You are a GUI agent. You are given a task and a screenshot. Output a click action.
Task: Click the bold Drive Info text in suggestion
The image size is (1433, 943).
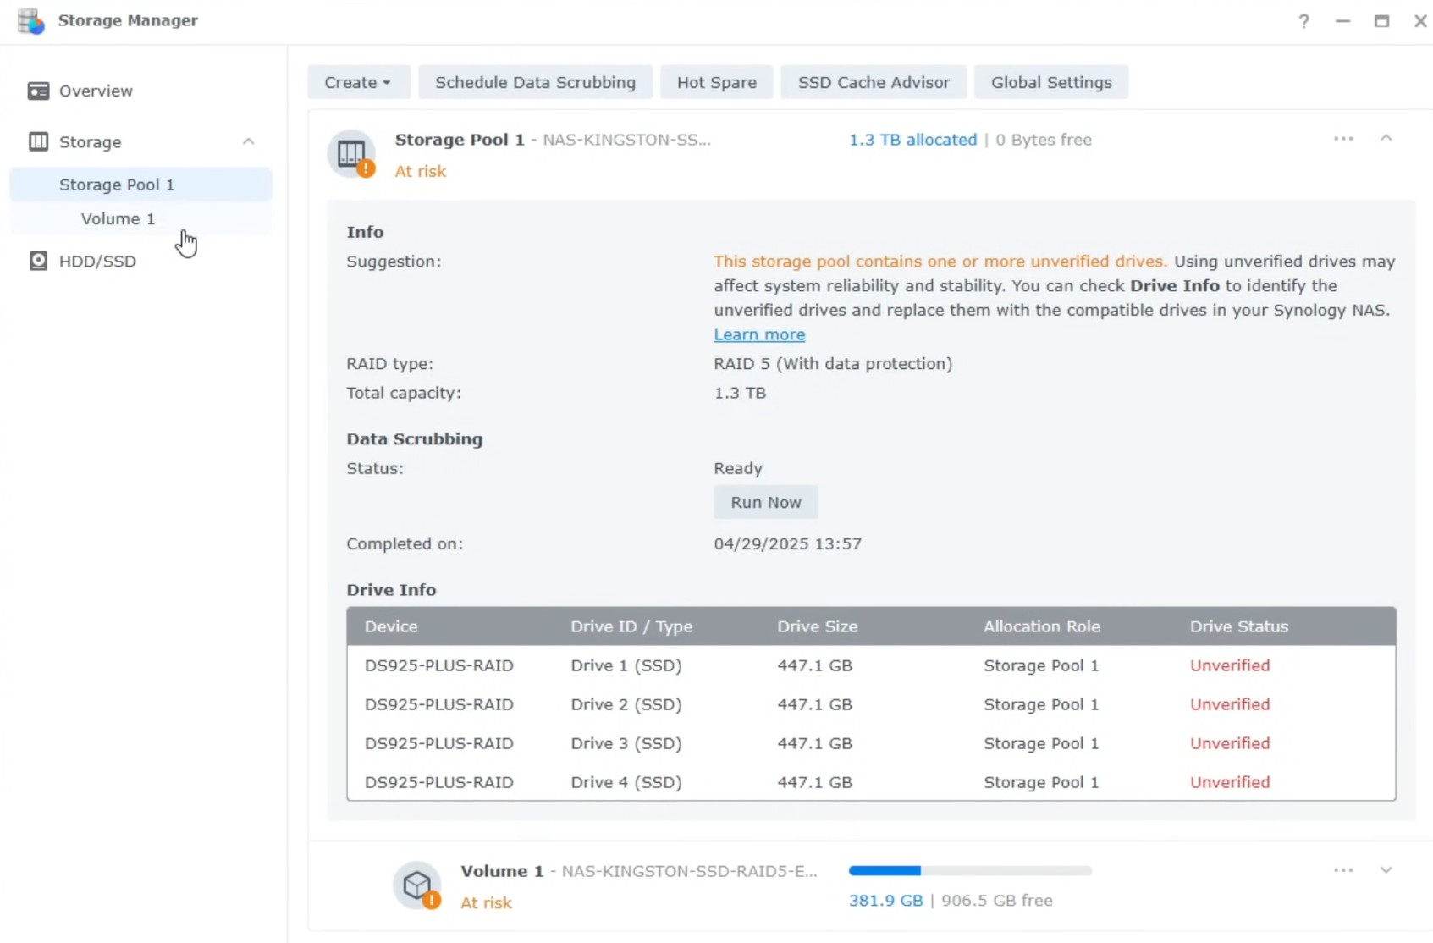click(1175, 285)
